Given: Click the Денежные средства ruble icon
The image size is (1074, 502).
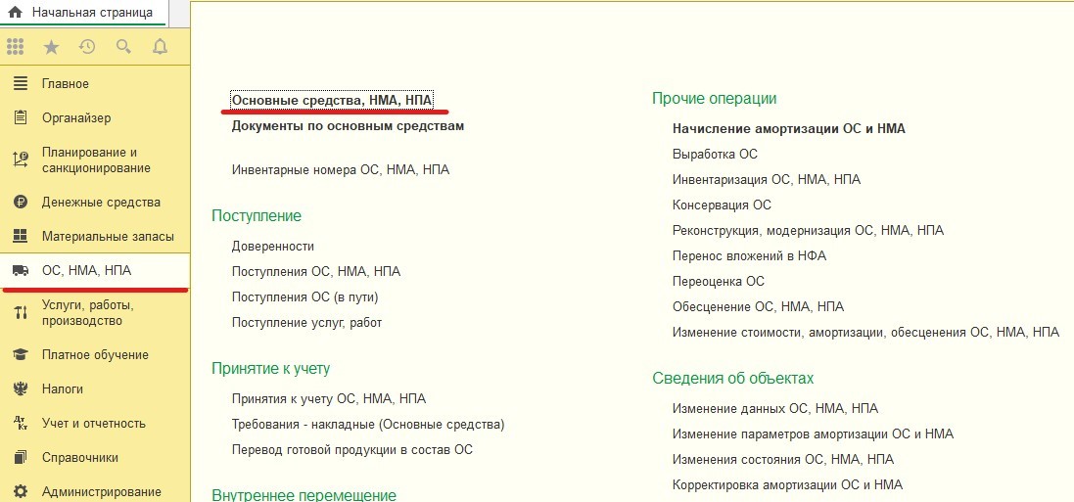Looking at the screenshot, I should [20, 203].
